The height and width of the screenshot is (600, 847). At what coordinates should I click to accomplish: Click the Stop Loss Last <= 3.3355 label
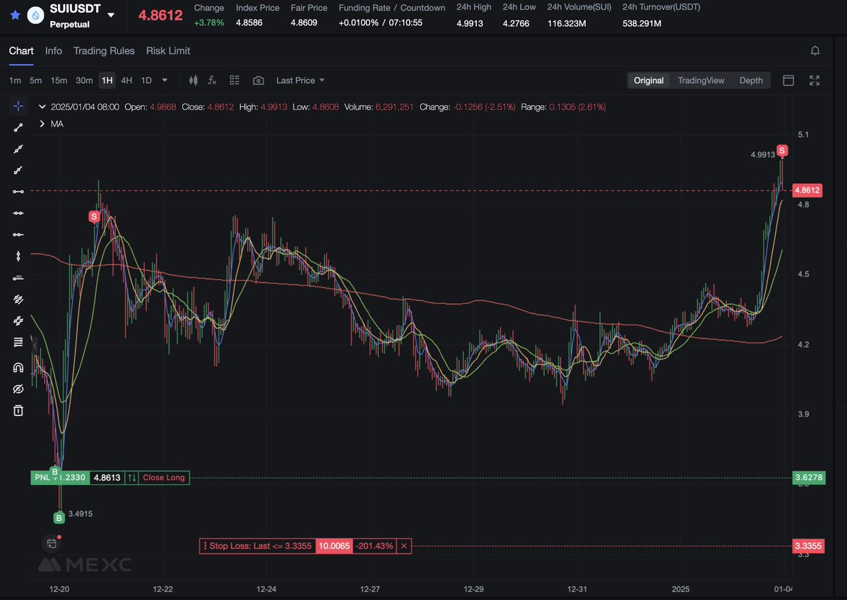coord(258,546)
